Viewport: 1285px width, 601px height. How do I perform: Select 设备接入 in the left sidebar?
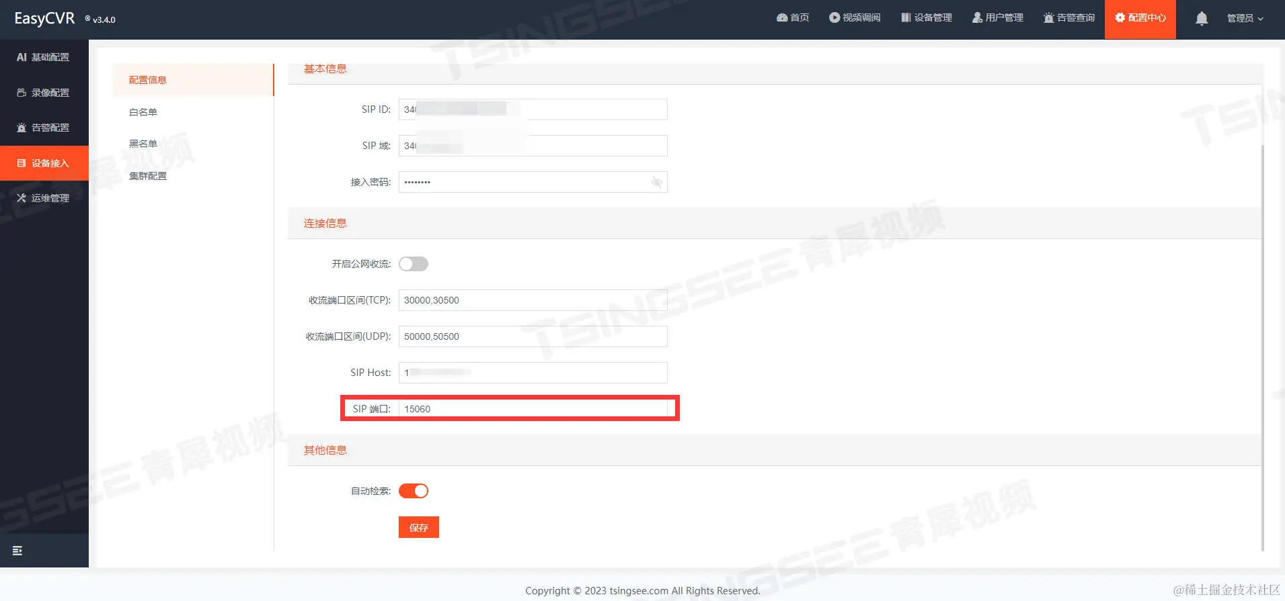pyautogui.click(x=44, y=163)
